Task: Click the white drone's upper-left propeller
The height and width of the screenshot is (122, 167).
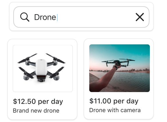Action: [27, 59]
